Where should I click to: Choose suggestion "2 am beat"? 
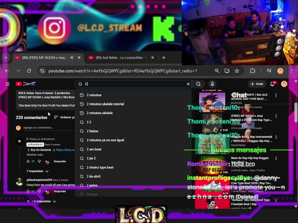(x=133, y=149)
